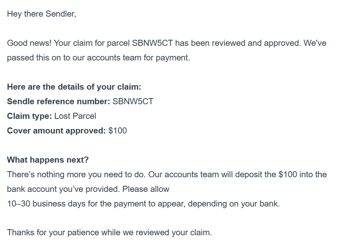The height and width of the screenshot is (245, 343).
Task: Click the "Here are the details of your claim:" heading
Action: click(x=74, y=87)
